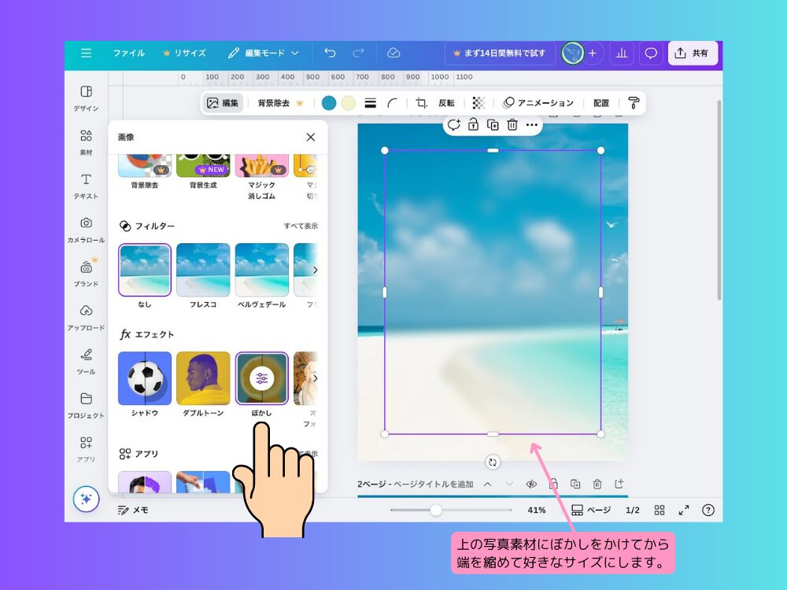Open the transparency control
The height and width of the screenshot is (590, 787).
click(477, 102)
